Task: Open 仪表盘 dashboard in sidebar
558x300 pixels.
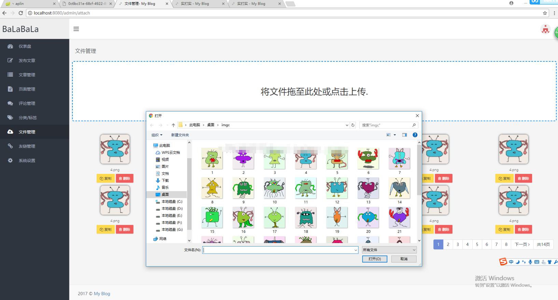Action: [x=25, y=46]
